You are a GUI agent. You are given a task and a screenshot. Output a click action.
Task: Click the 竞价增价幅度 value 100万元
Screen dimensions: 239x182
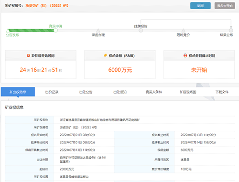tap(186, 169)
